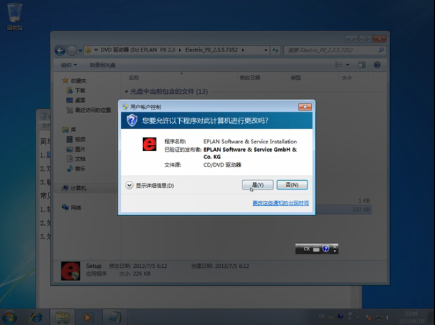The image size is (435, 325).
Task: Expand 显示详细信息(D) details chevron
Action: (129, 185)
